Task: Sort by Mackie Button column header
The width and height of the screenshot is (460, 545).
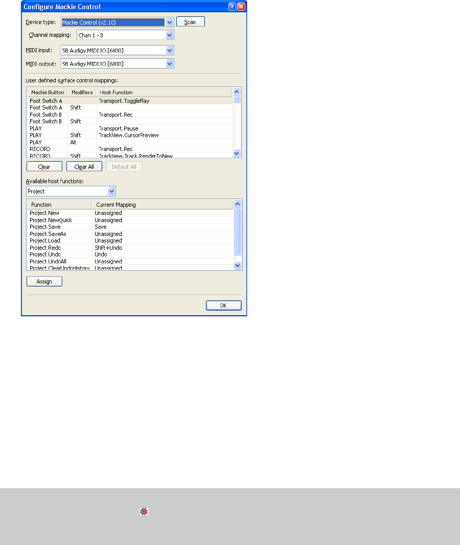Action: (x=47, y=92)
